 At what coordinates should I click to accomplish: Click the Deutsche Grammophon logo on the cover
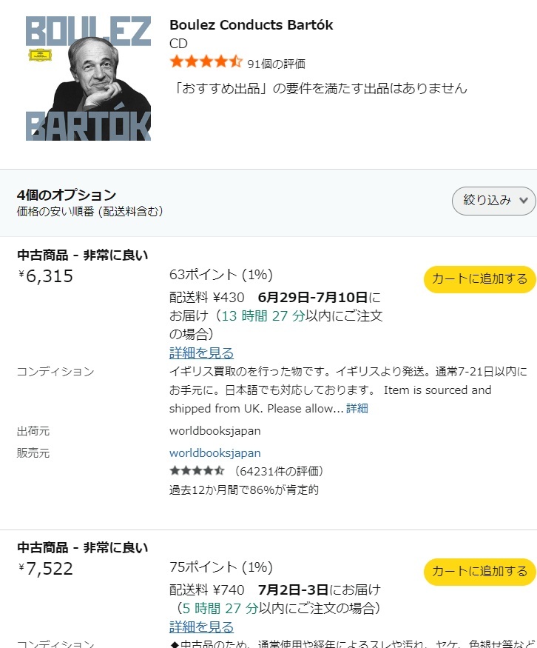[x=36, y=54]
